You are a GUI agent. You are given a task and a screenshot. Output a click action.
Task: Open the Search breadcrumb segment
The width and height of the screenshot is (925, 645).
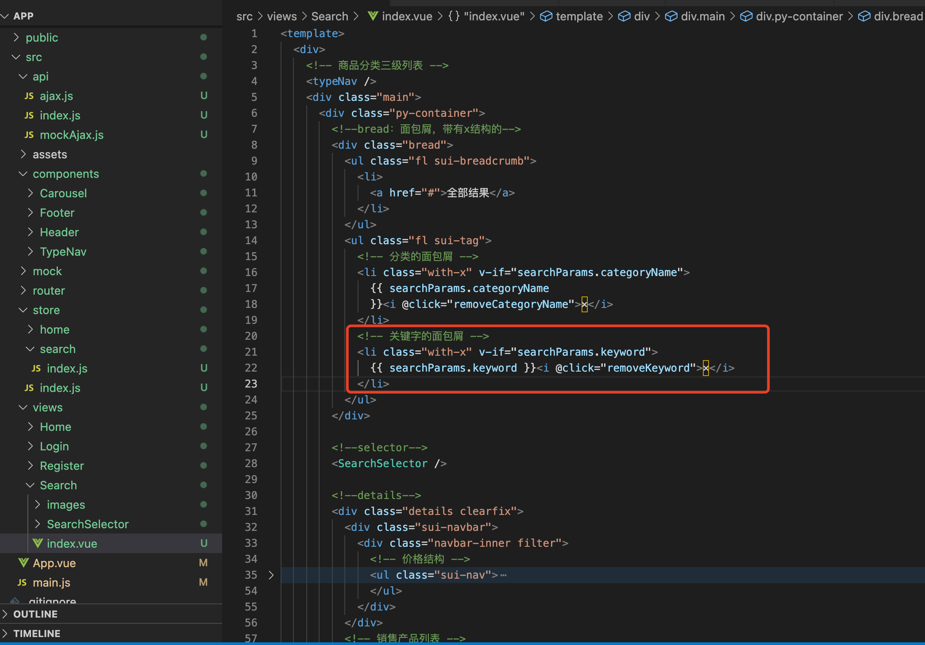330,16
